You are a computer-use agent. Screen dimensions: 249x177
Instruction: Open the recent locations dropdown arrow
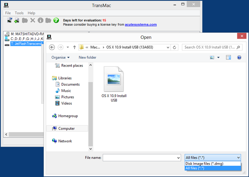click(x=68, y=47)
